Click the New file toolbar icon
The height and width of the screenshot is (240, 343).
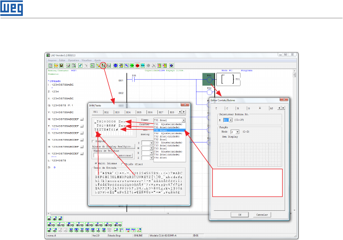tap(49, 65)
